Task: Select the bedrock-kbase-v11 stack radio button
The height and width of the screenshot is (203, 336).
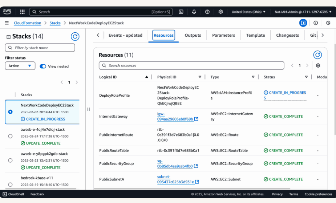Action: tap(10, 184)
